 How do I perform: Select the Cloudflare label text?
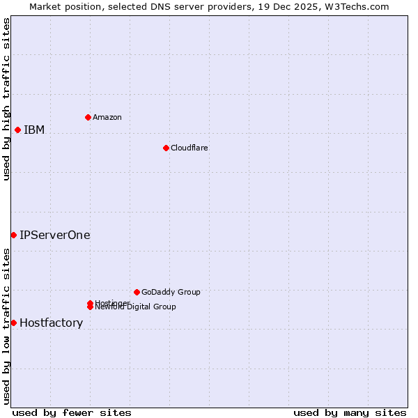pos(189,148)
